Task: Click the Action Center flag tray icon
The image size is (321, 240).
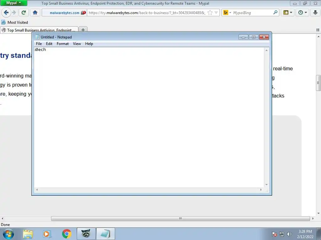Action: [274, 234]
